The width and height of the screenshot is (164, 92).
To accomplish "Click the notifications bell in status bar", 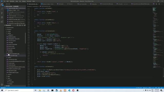I will (x=162, y=88).
